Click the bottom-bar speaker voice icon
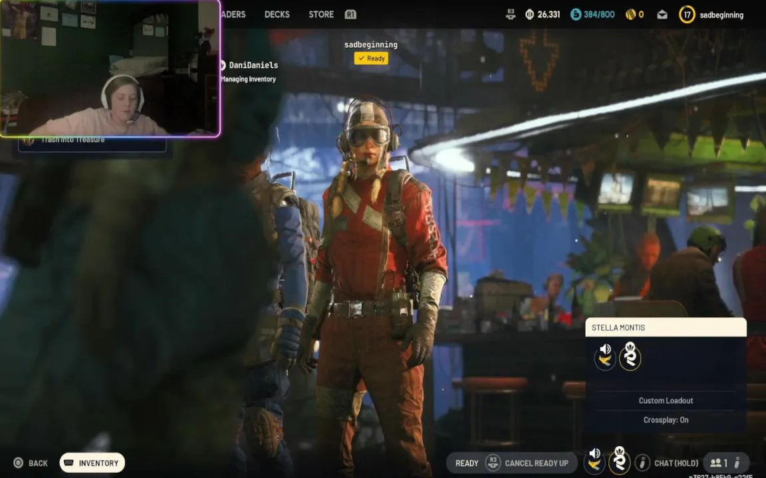 (x=594, y=460)
